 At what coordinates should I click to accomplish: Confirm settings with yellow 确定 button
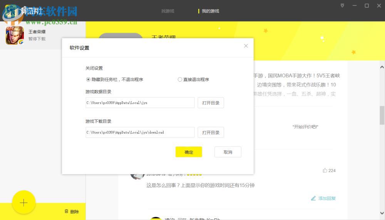(189, 152)
